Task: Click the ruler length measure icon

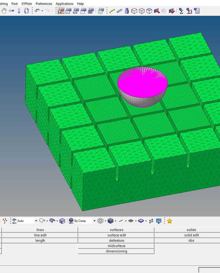Action: [119, 11]
